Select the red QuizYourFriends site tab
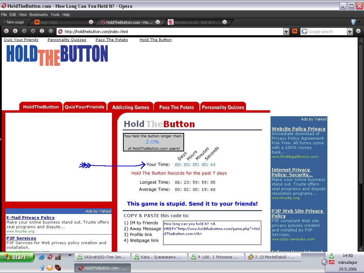 coord(85,107)
